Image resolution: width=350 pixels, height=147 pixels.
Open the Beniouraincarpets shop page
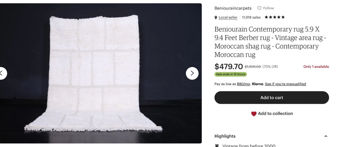tap(233, 8)
